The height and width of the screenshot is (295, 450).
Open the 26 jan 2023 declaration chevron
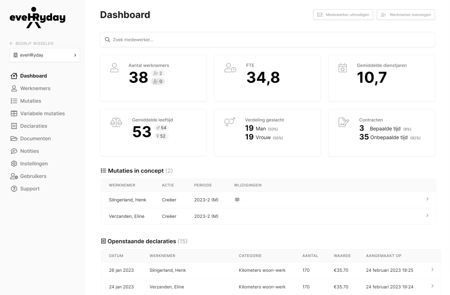tap(432, 270)
